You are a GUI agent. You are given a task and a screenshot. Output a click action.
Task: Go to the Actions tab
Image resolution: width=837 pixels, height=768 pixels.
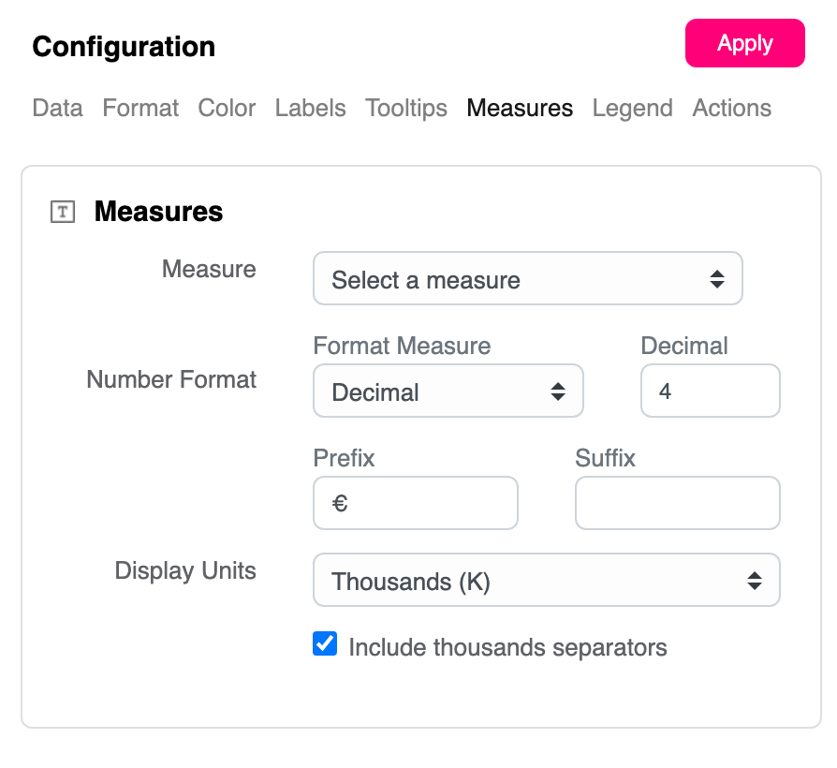click(x=731, y=108)
